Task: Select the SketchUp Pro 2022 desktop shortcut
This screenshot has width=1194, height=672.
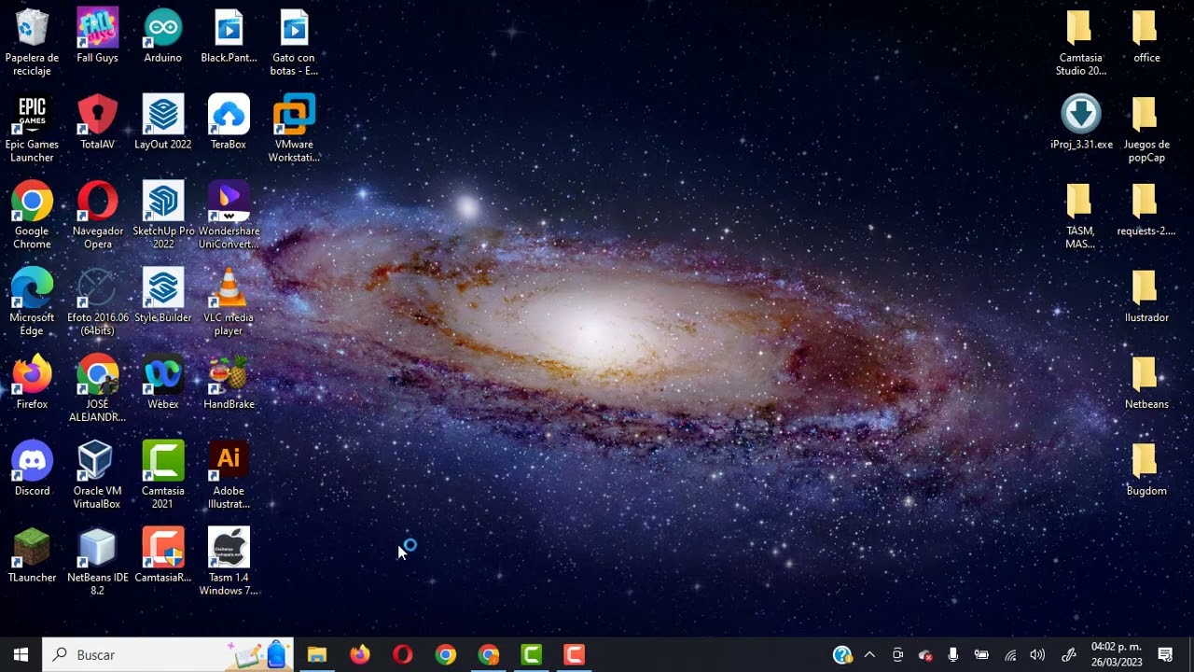Action: click(163, 217)
